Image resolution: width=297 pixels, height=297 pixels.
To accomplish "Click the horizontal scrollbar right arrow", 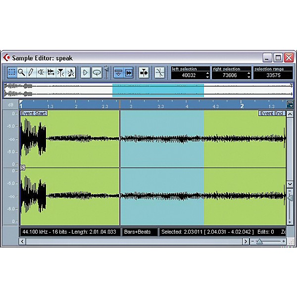I will tap(246, 242).
